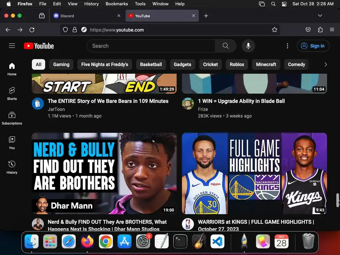Open the History menu in menu bar

92,4
